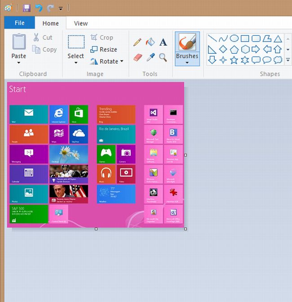The image size is (292, 302).
Task: Click the canvas bottom-edge resize handle
Action: [x=96, y=229]
